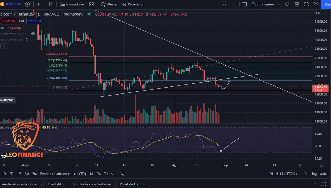Expand the Analizador de acciones dropdown arrow
Screen dimensions: 331x188
41,184
